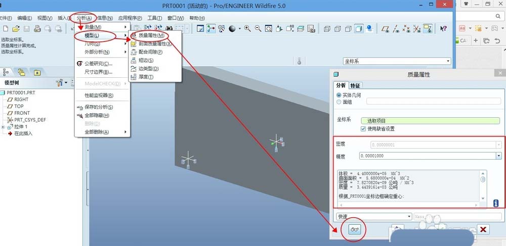Click the browser window search icon
506x246 pixels.
click(498, 16)
